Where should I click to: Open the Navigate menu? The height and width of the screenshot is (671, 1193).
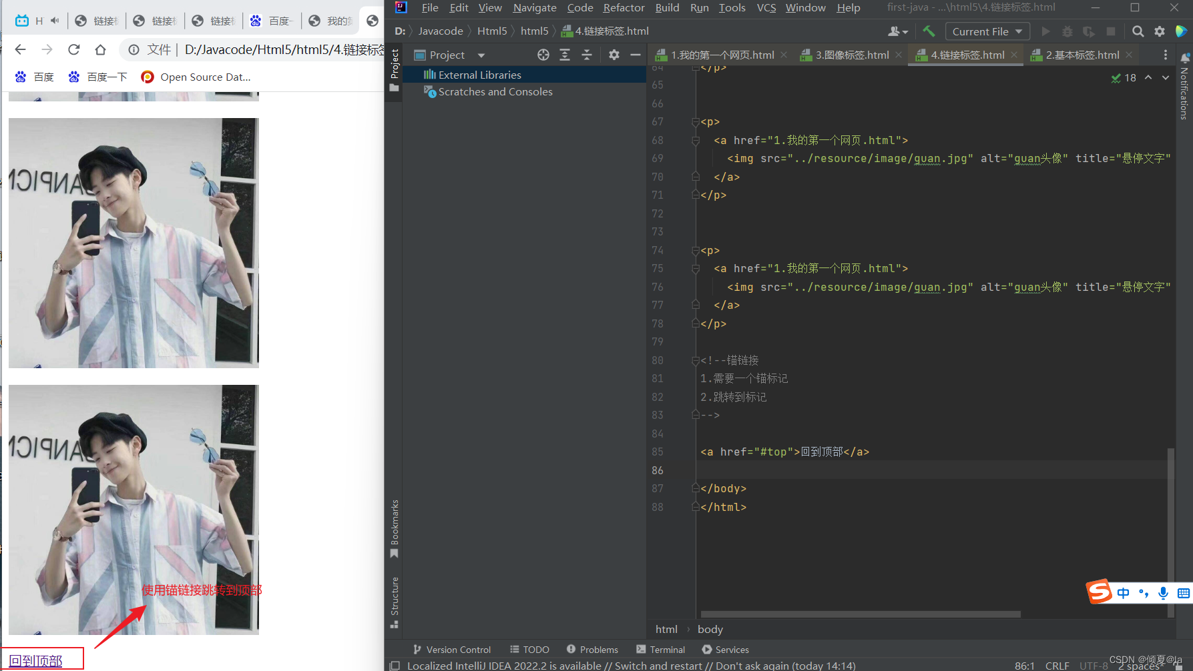click(x=535, y=7)
